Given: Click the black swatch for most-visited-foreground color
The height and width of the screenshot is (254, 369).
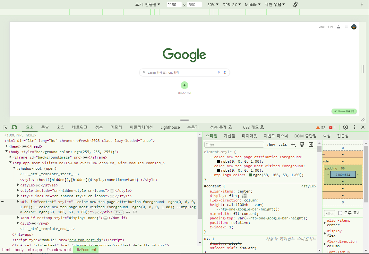Looking at the screenshot, I should click(x=219, y=170).
